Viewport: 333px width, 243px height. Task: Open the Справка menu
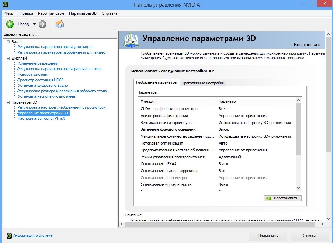110,13
